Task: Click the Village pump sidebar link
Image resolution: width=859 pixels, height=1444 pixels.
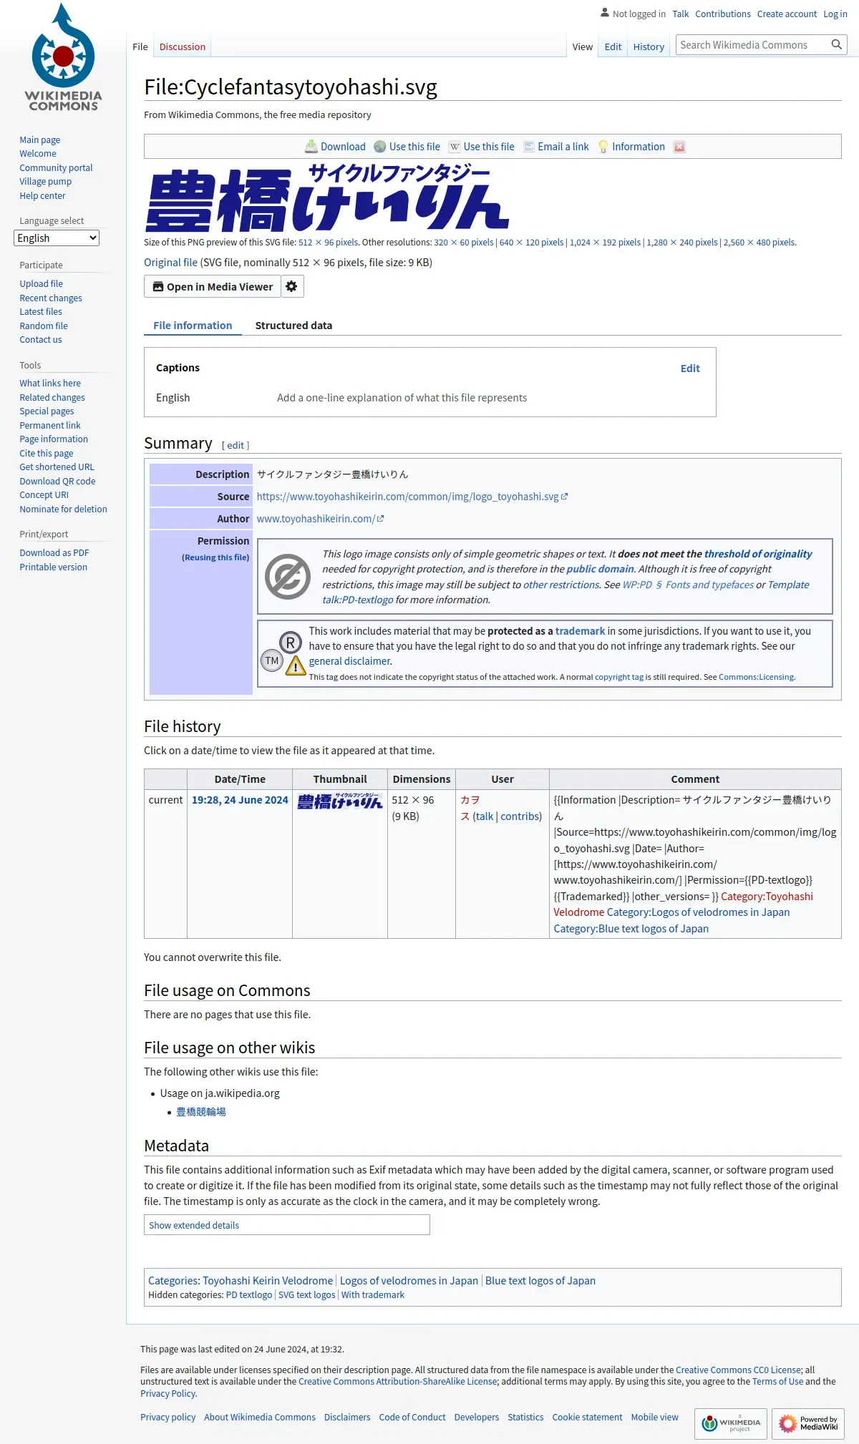Action: (45, 182)
